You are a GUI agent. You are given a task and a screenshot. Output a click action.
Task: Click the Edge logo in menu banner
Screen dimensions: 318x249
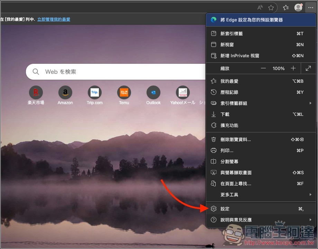[214, 20]
